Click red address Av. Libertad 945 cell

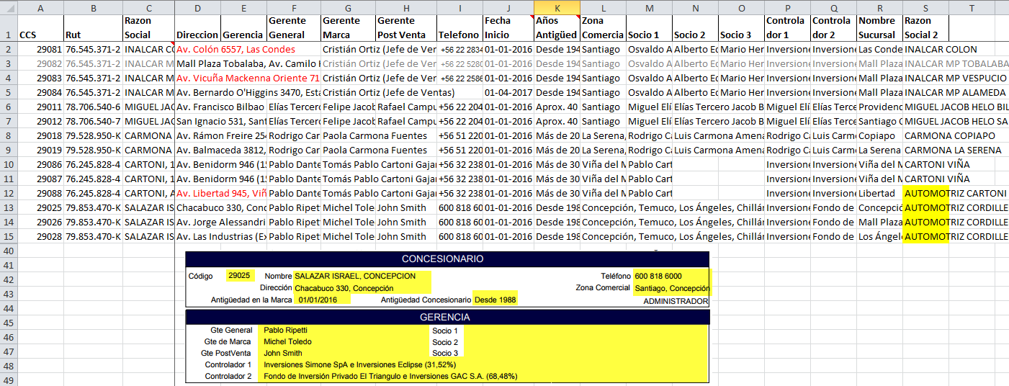click(220, 193)
